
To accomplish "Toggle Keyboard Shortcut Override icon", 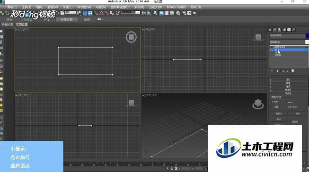I will tap(90, 13).
